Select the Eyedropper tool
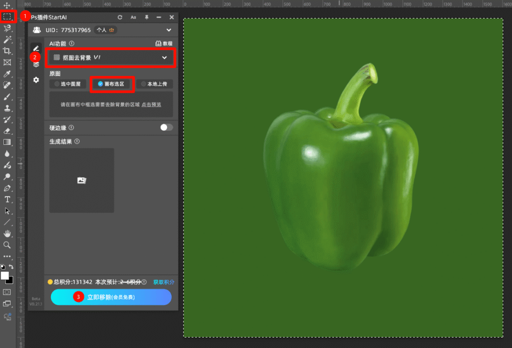Viewport: 512px width, 348px height. point(7,74)
